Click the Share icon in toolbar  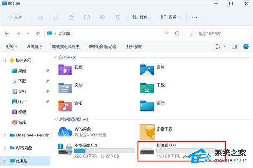pos(103,17)
